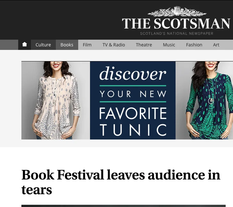Viewport: 233px width, 207px height.
Task: Open the Culture section
Action: [x=43, y=45]
